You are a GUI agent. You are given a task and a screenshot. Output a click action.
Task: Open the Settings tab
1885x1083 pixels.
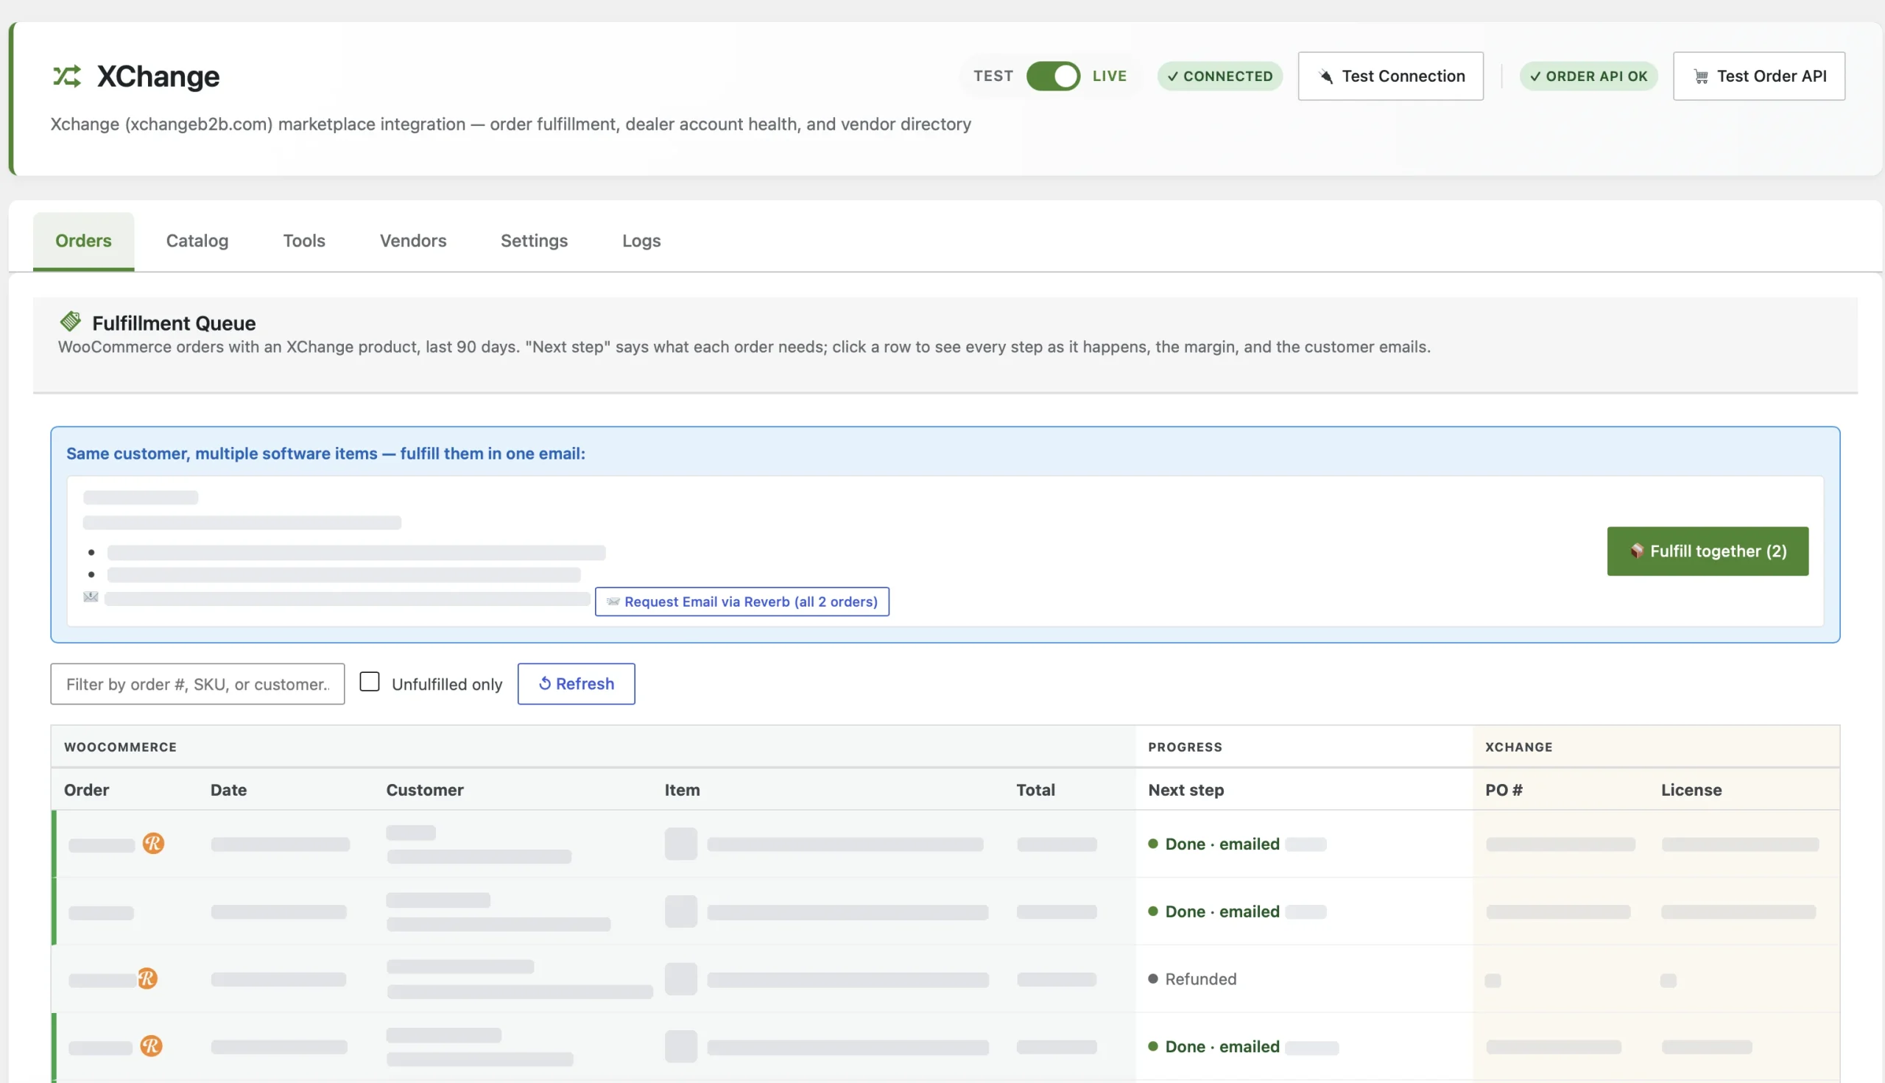click(x=534, y=241)
